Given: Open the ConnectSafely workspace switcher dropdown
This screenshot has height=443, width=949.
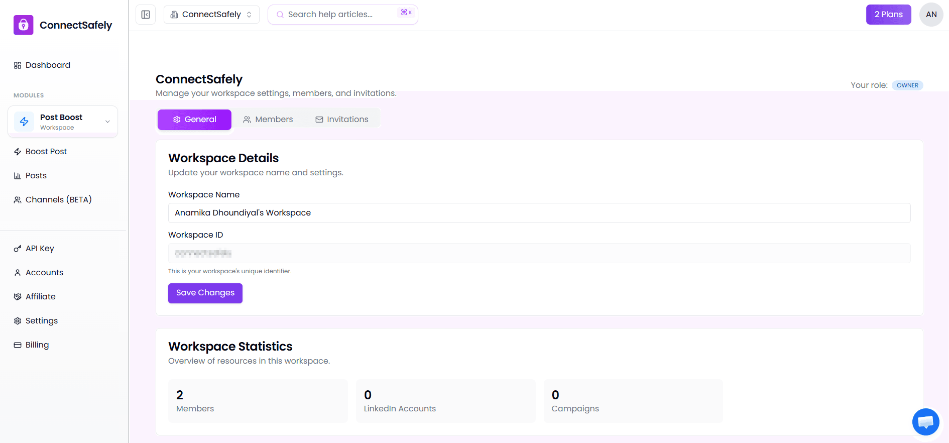Looking at the screenshot, I should pyautogui.click(x=211, y=15).
